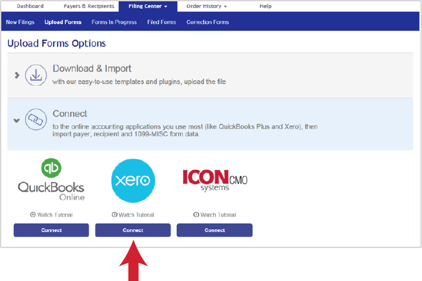Open the Filing Center dropdown menu

click(x=148, y=6)
